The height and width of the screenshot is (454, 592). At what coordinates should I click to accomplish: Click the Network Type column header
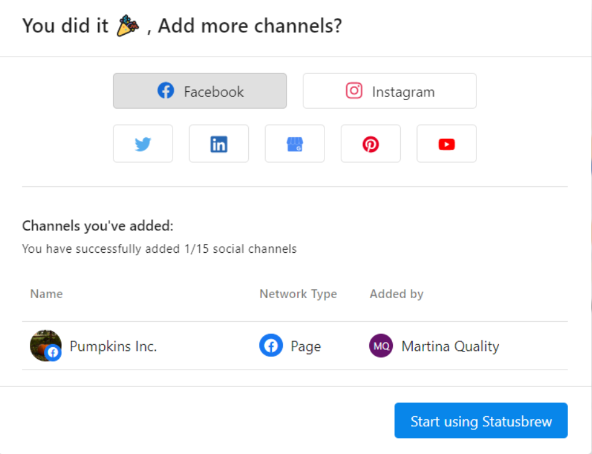pyautogui.click(x=298, y=294)
